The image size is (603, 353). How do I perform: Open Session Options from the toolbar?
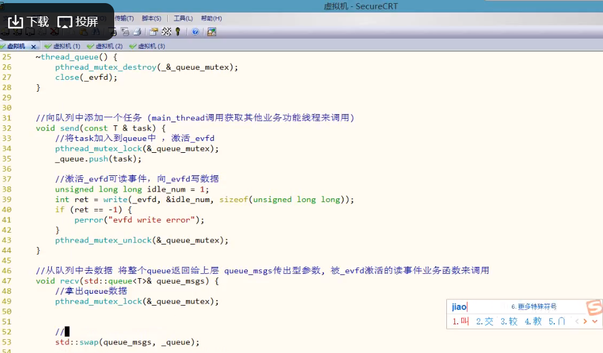pos(154,32)
